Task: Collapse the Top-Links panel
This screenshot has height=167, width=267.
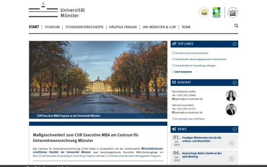Action: (x=235, y=44)
